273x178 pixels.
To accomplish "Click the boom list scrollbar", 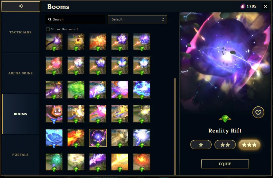I will (175, 127).
